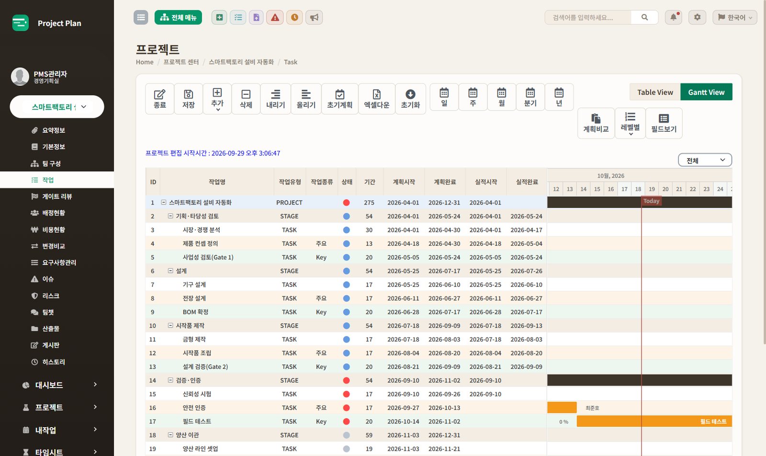Click the 올리기 indent button
This screenshot has width=766, height=456.
(306, 99)
